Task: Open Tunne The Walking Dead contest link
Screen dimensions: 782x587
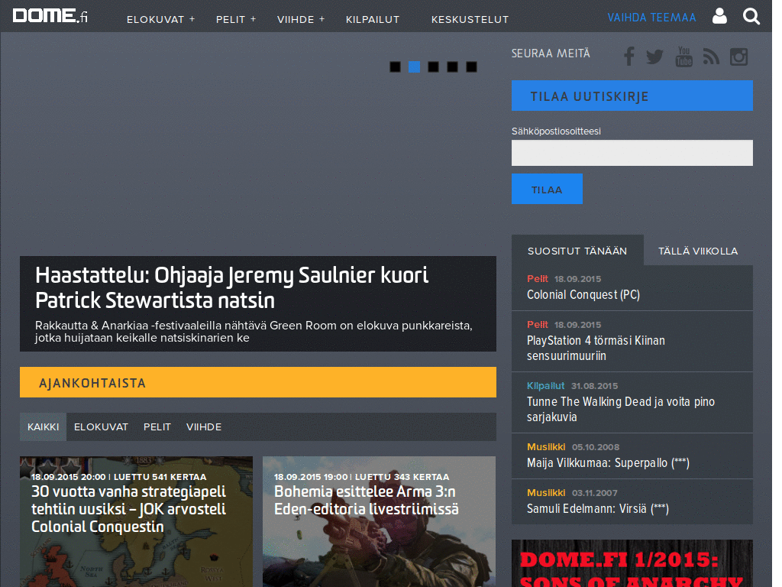Action: (x=620, y=409)
